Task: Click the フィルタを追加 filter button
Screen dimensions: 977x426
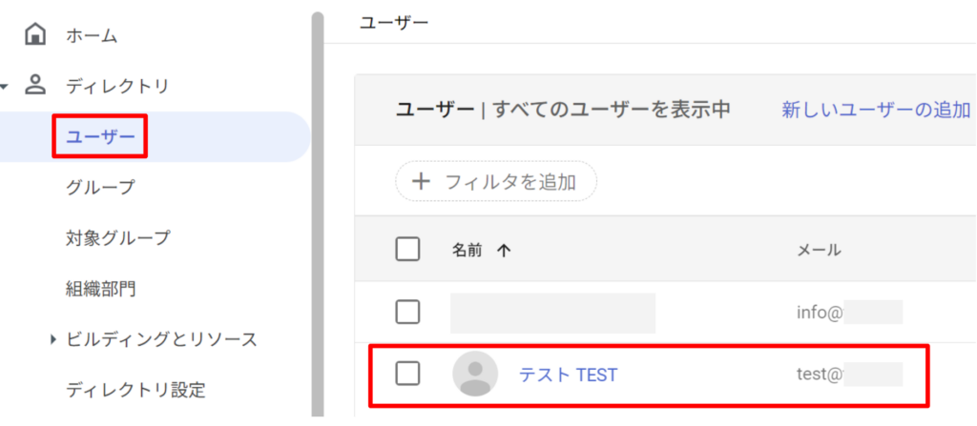Action: pyautogui.click(x=496, y=181)
